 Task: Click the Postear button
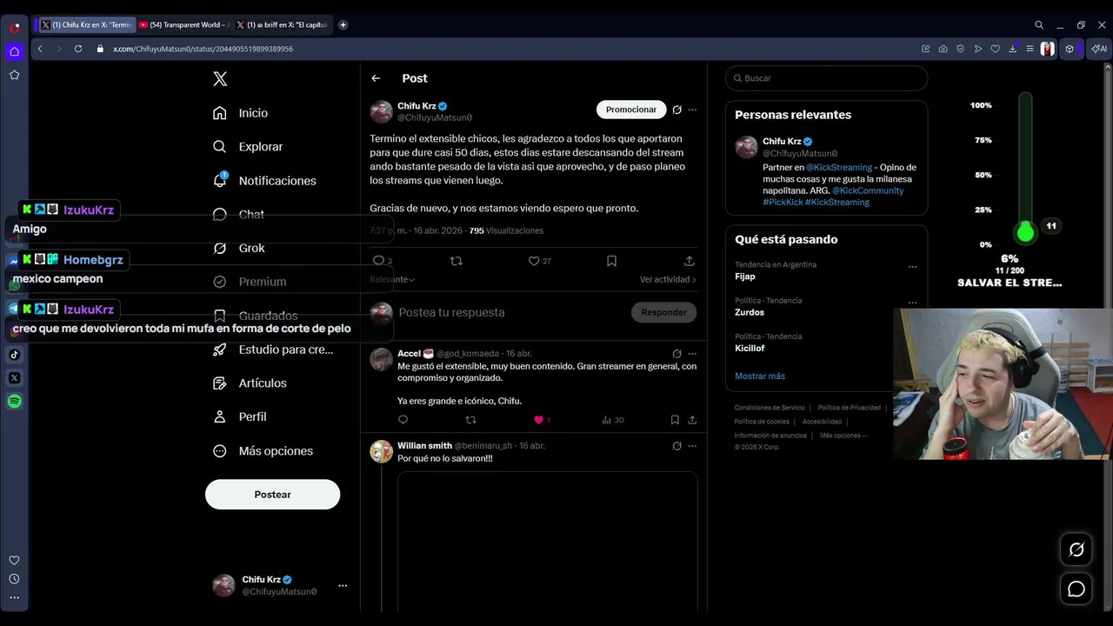272,494
